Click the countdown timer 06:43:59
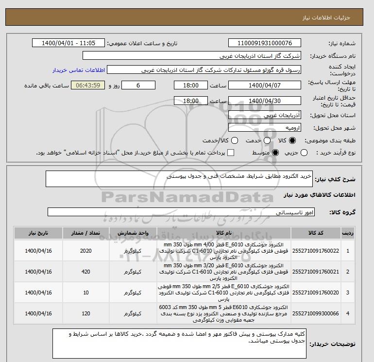This screenshot has width=374, height=362. pyautogui.click(x=88, y=85)
